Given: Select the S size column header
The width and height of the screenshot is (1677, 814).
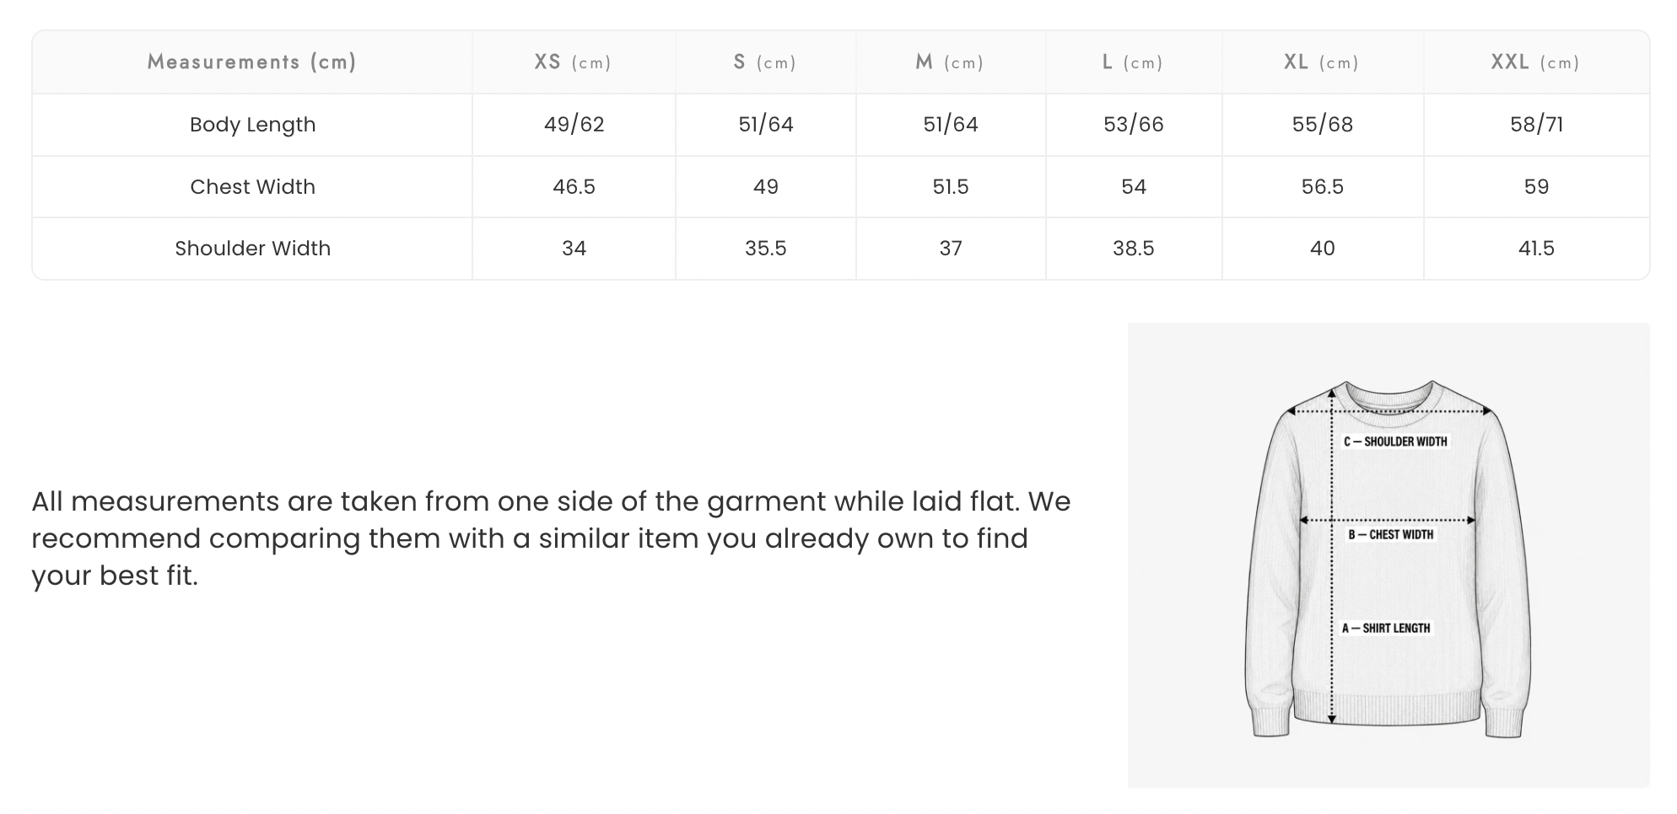Looking at the screenshot, I should [766, 62].
